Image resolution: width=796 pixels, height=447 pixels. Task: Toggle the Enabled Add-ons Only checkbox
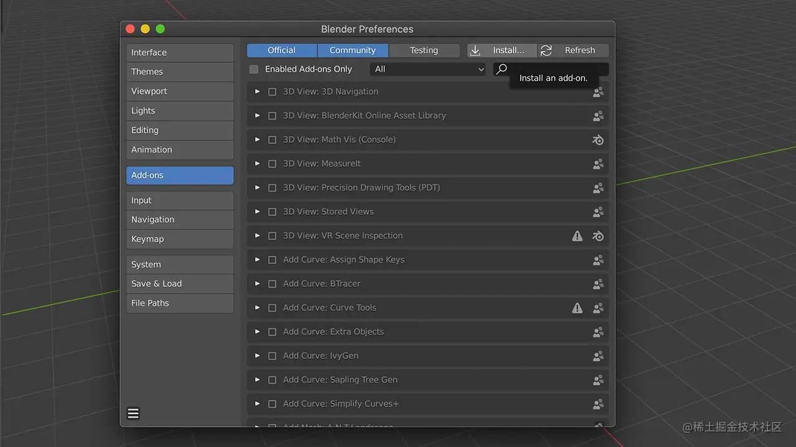[254, 70]
